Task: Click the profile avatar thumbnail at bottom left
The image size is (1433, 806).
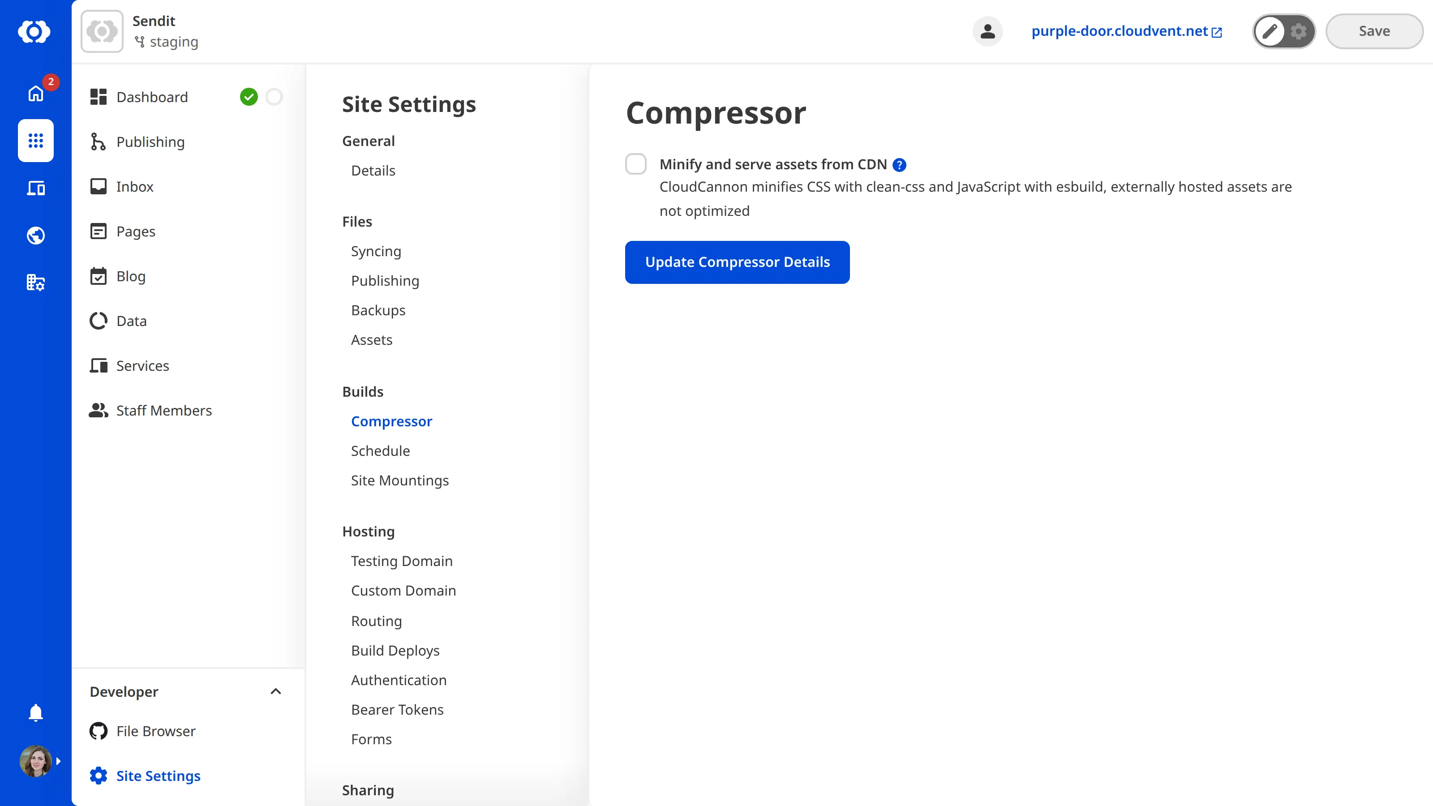Action: (x=35, y=761)
